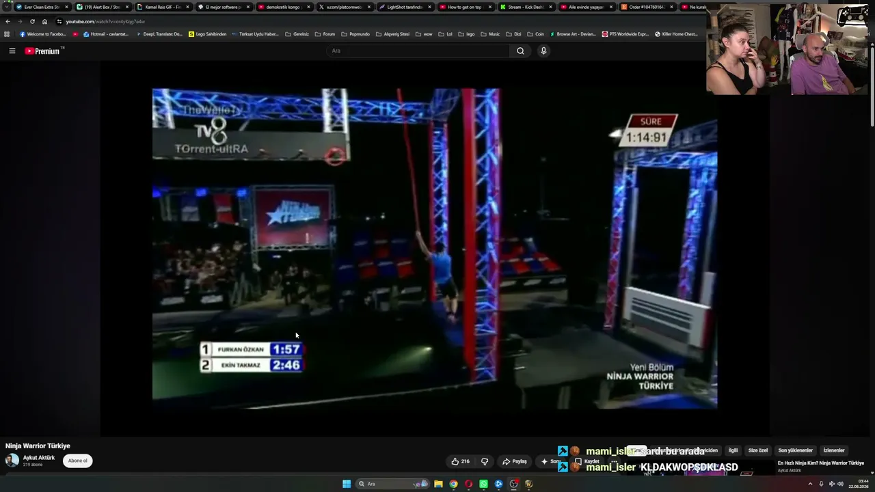Close the Alert Box tab

coord(127,7)
